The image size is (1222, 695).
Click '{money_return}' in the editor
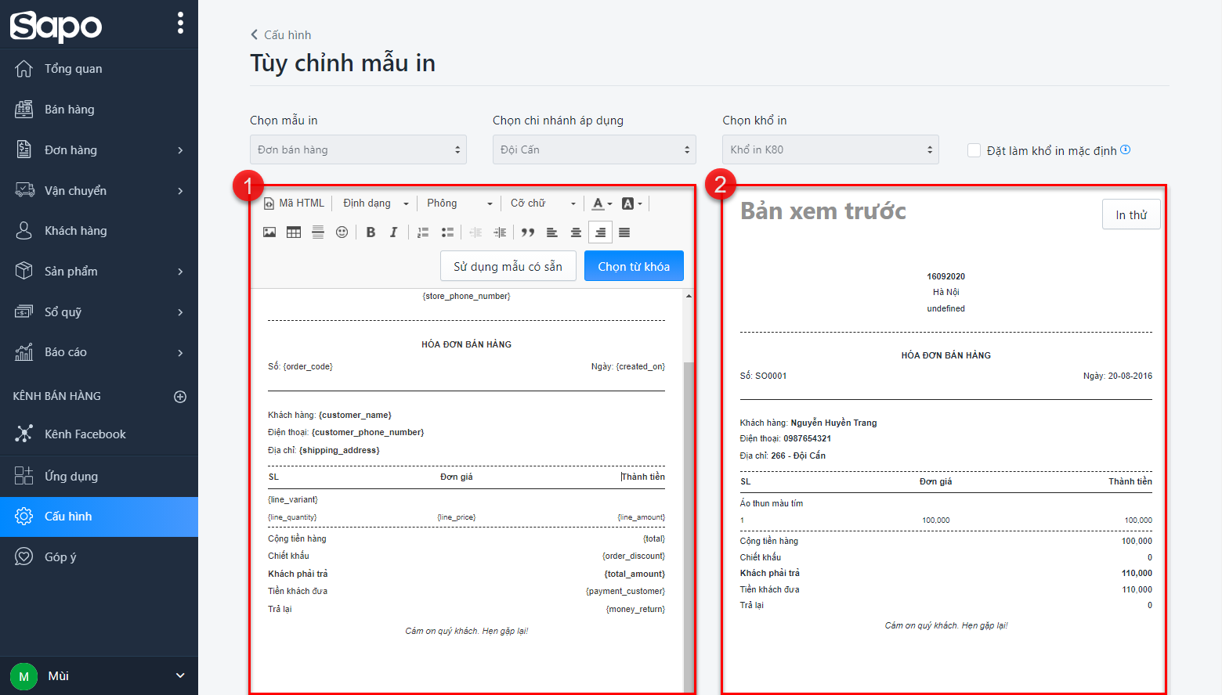click(635, 610)
